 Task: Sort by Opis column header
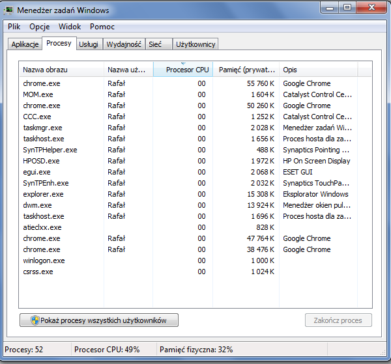tap(319, 70)
